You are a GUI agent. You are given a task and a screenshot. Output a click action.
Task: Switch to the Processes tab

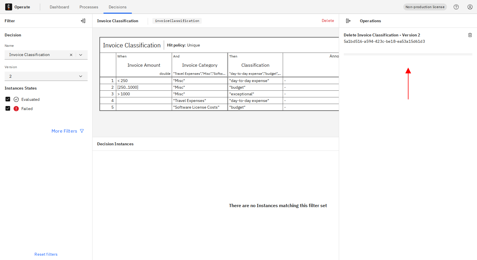pyautogui.click(x=89, y=7)
